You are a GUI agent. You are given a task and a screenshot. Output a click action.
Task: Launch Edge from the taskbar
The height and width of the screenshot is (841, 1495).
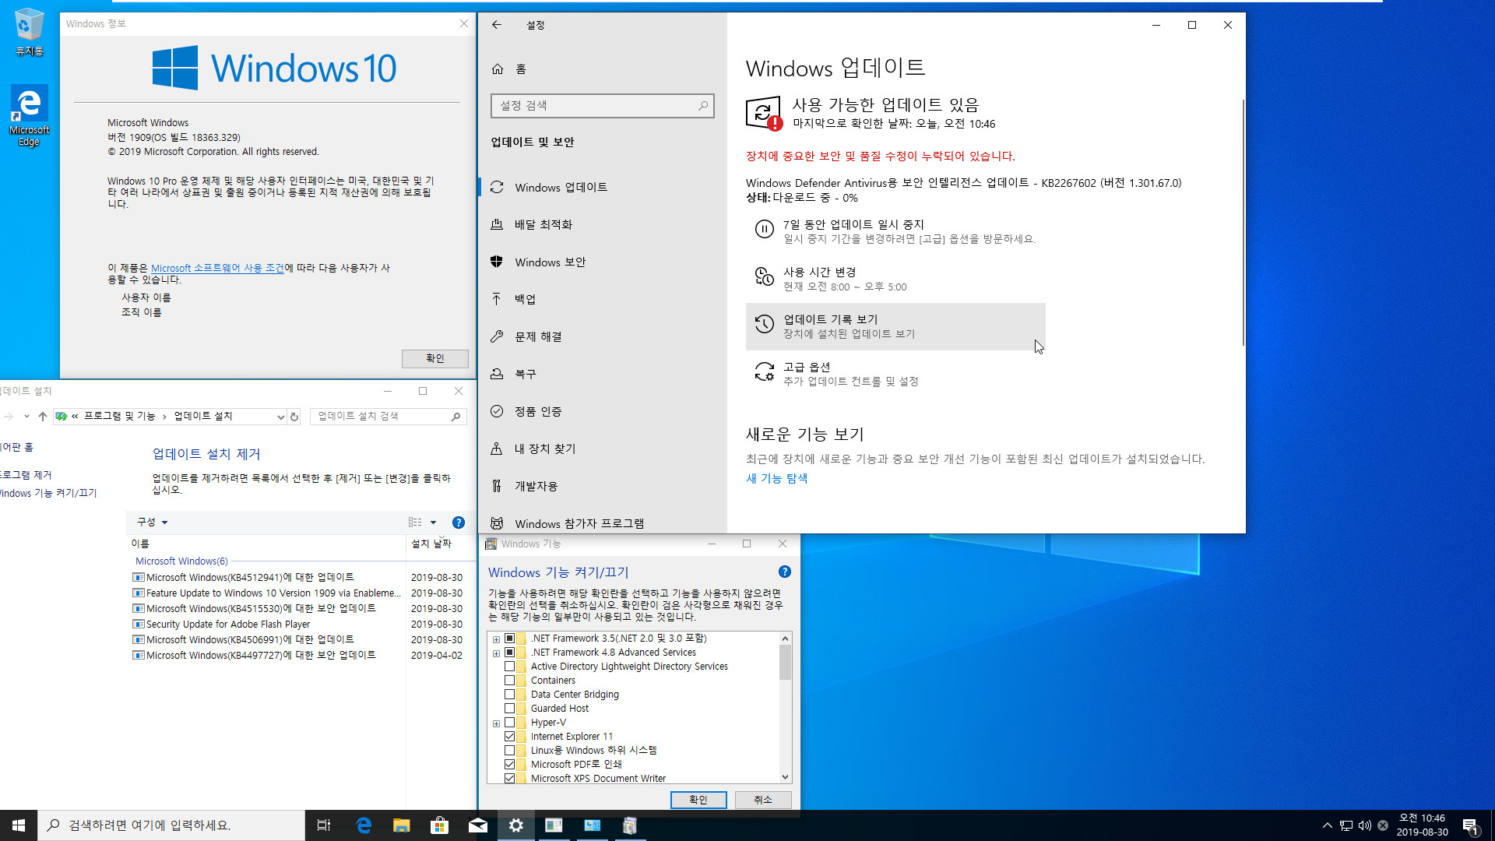[364, 825]
